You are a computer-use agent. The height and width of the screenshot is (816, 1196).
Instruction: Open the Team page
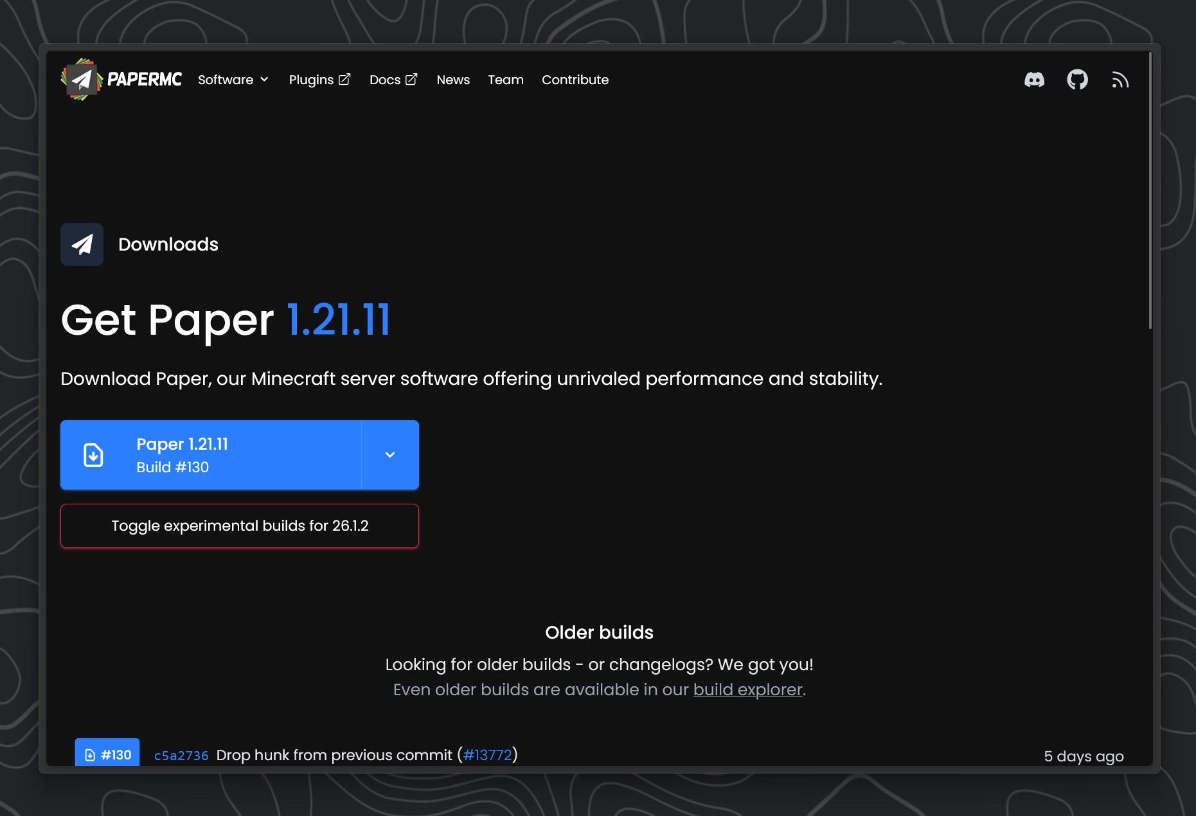506,80
